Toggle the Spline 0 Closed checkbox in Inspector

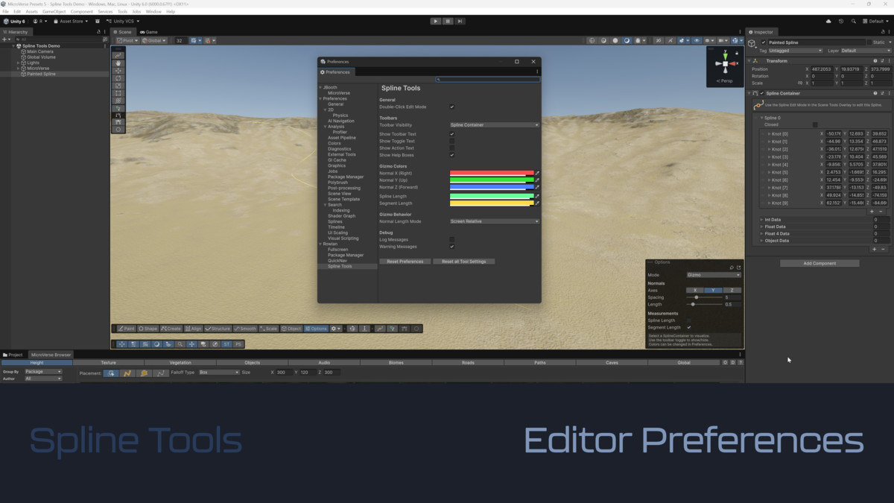pos(815,125)
